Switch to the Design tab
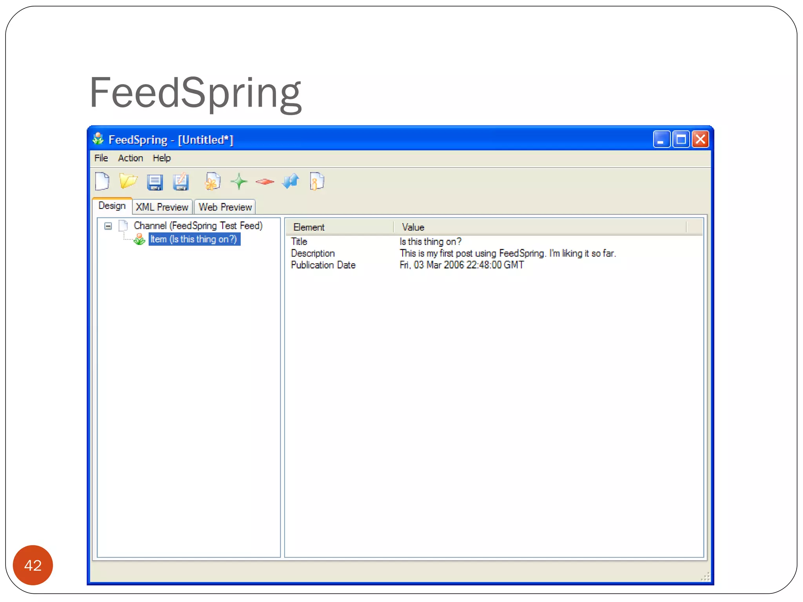The height and width of the screenshot is (602, 803). click(x=112, y=206)
